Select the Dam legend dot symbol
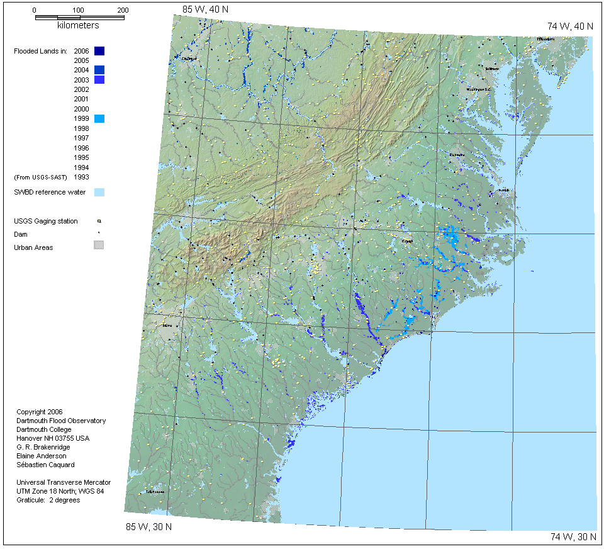The image size is (604, 549). pos(99,234)
